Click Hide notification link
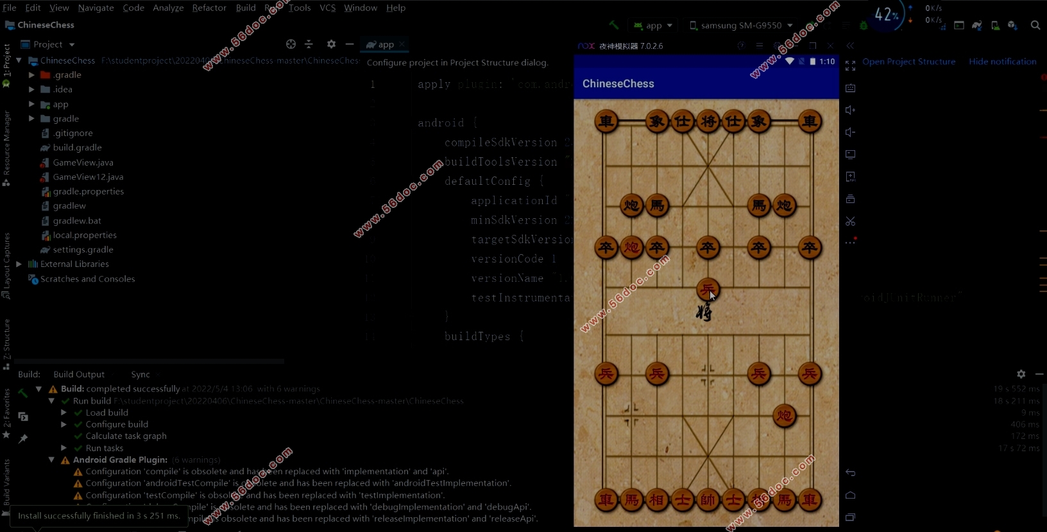The image size is (1047, 532). [1002, 62]
